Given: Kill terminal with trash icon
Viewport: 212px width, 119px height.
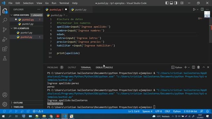Looking at the screenshot, I should coord(198,67).
